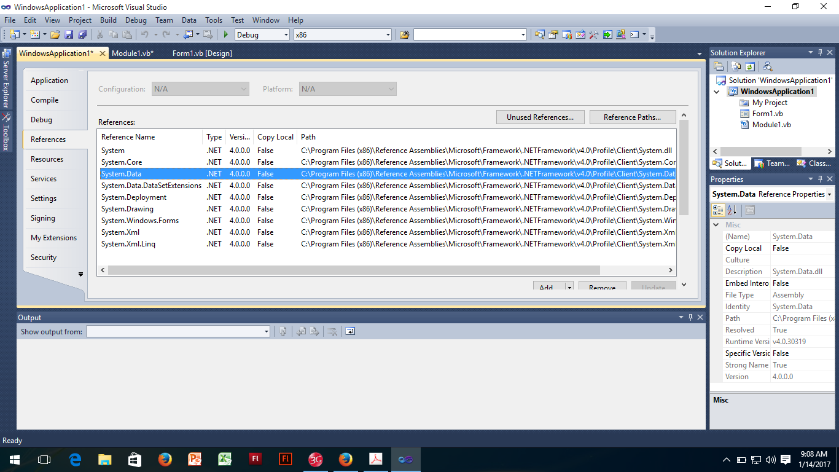Click the New Project toolbar icon
The width and height of the screenshot is (839, 472).
(x=14, y=34)
